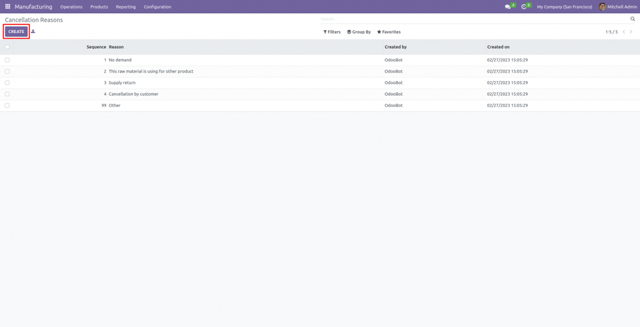Check the checkbox for 'Supply return' row

pyautogui.click(x=7, y=83)
